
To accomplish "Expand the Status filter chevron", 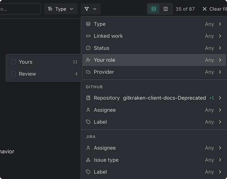I will click(220, 48).
